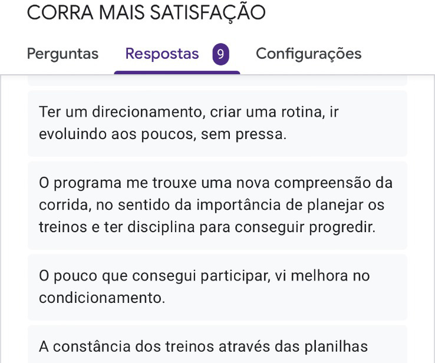Select the response starting "Ter um direcionamento"
This screenshot has height=363, width=435.
217,123
